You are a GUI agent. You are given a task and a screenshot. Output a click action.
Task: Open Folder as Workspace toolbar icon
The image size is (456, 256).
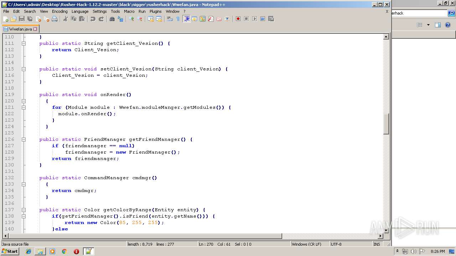tap(219, 19)
